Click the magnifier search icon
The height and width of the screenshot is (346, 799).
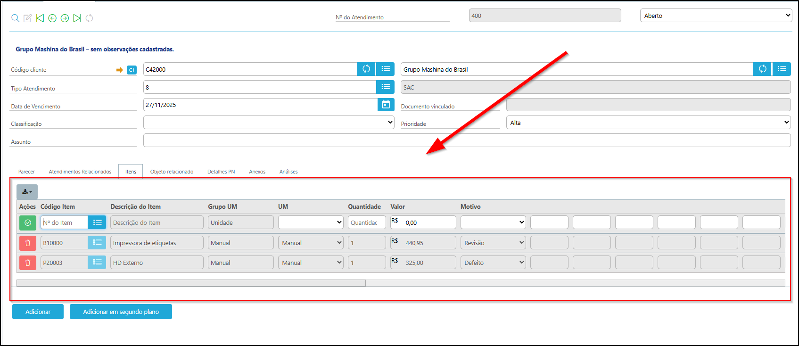(16, 18)
